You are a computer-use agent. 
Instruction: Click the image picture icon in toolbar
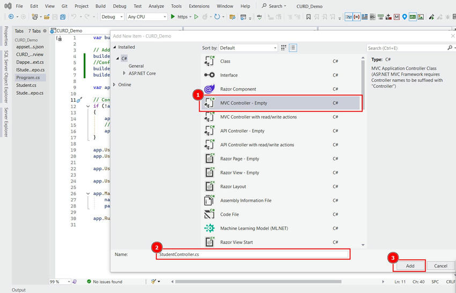421,17
